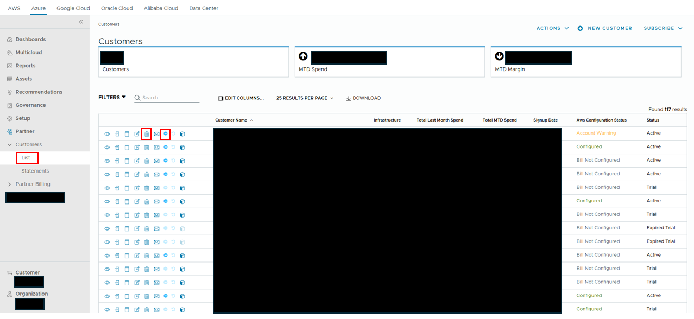Switch to the Alibaba Cloud tab
The image size is (694, 319).
coord(161,8)
